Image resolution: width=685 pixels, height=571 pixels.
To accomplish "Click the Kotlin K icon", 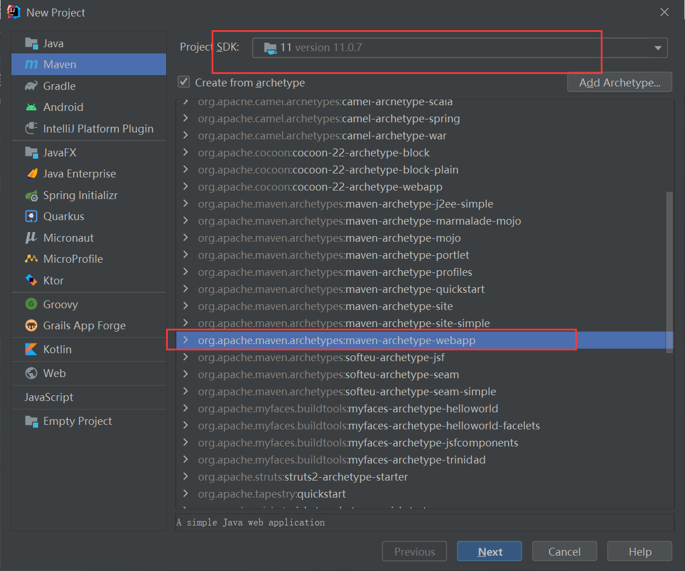I will 31,349.
